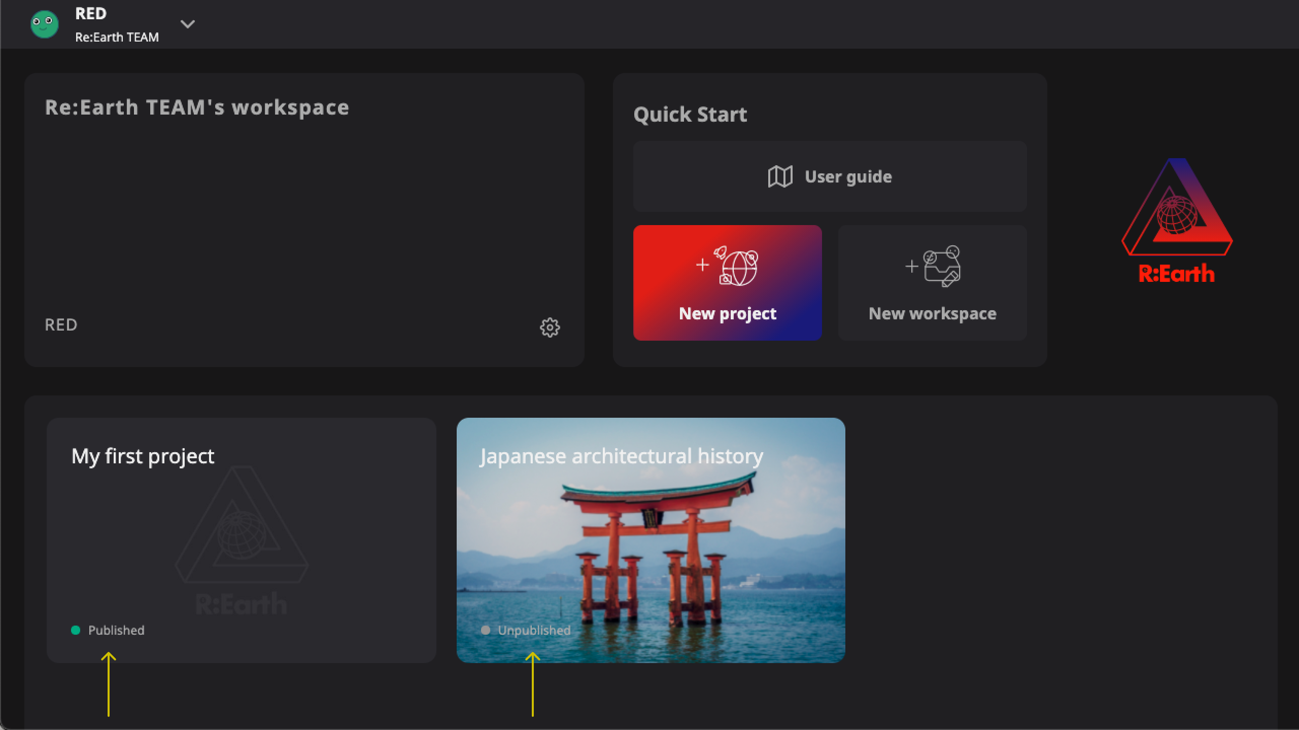
Task: Create a New project
Action: pyautogui.click(x=727, y=283)
